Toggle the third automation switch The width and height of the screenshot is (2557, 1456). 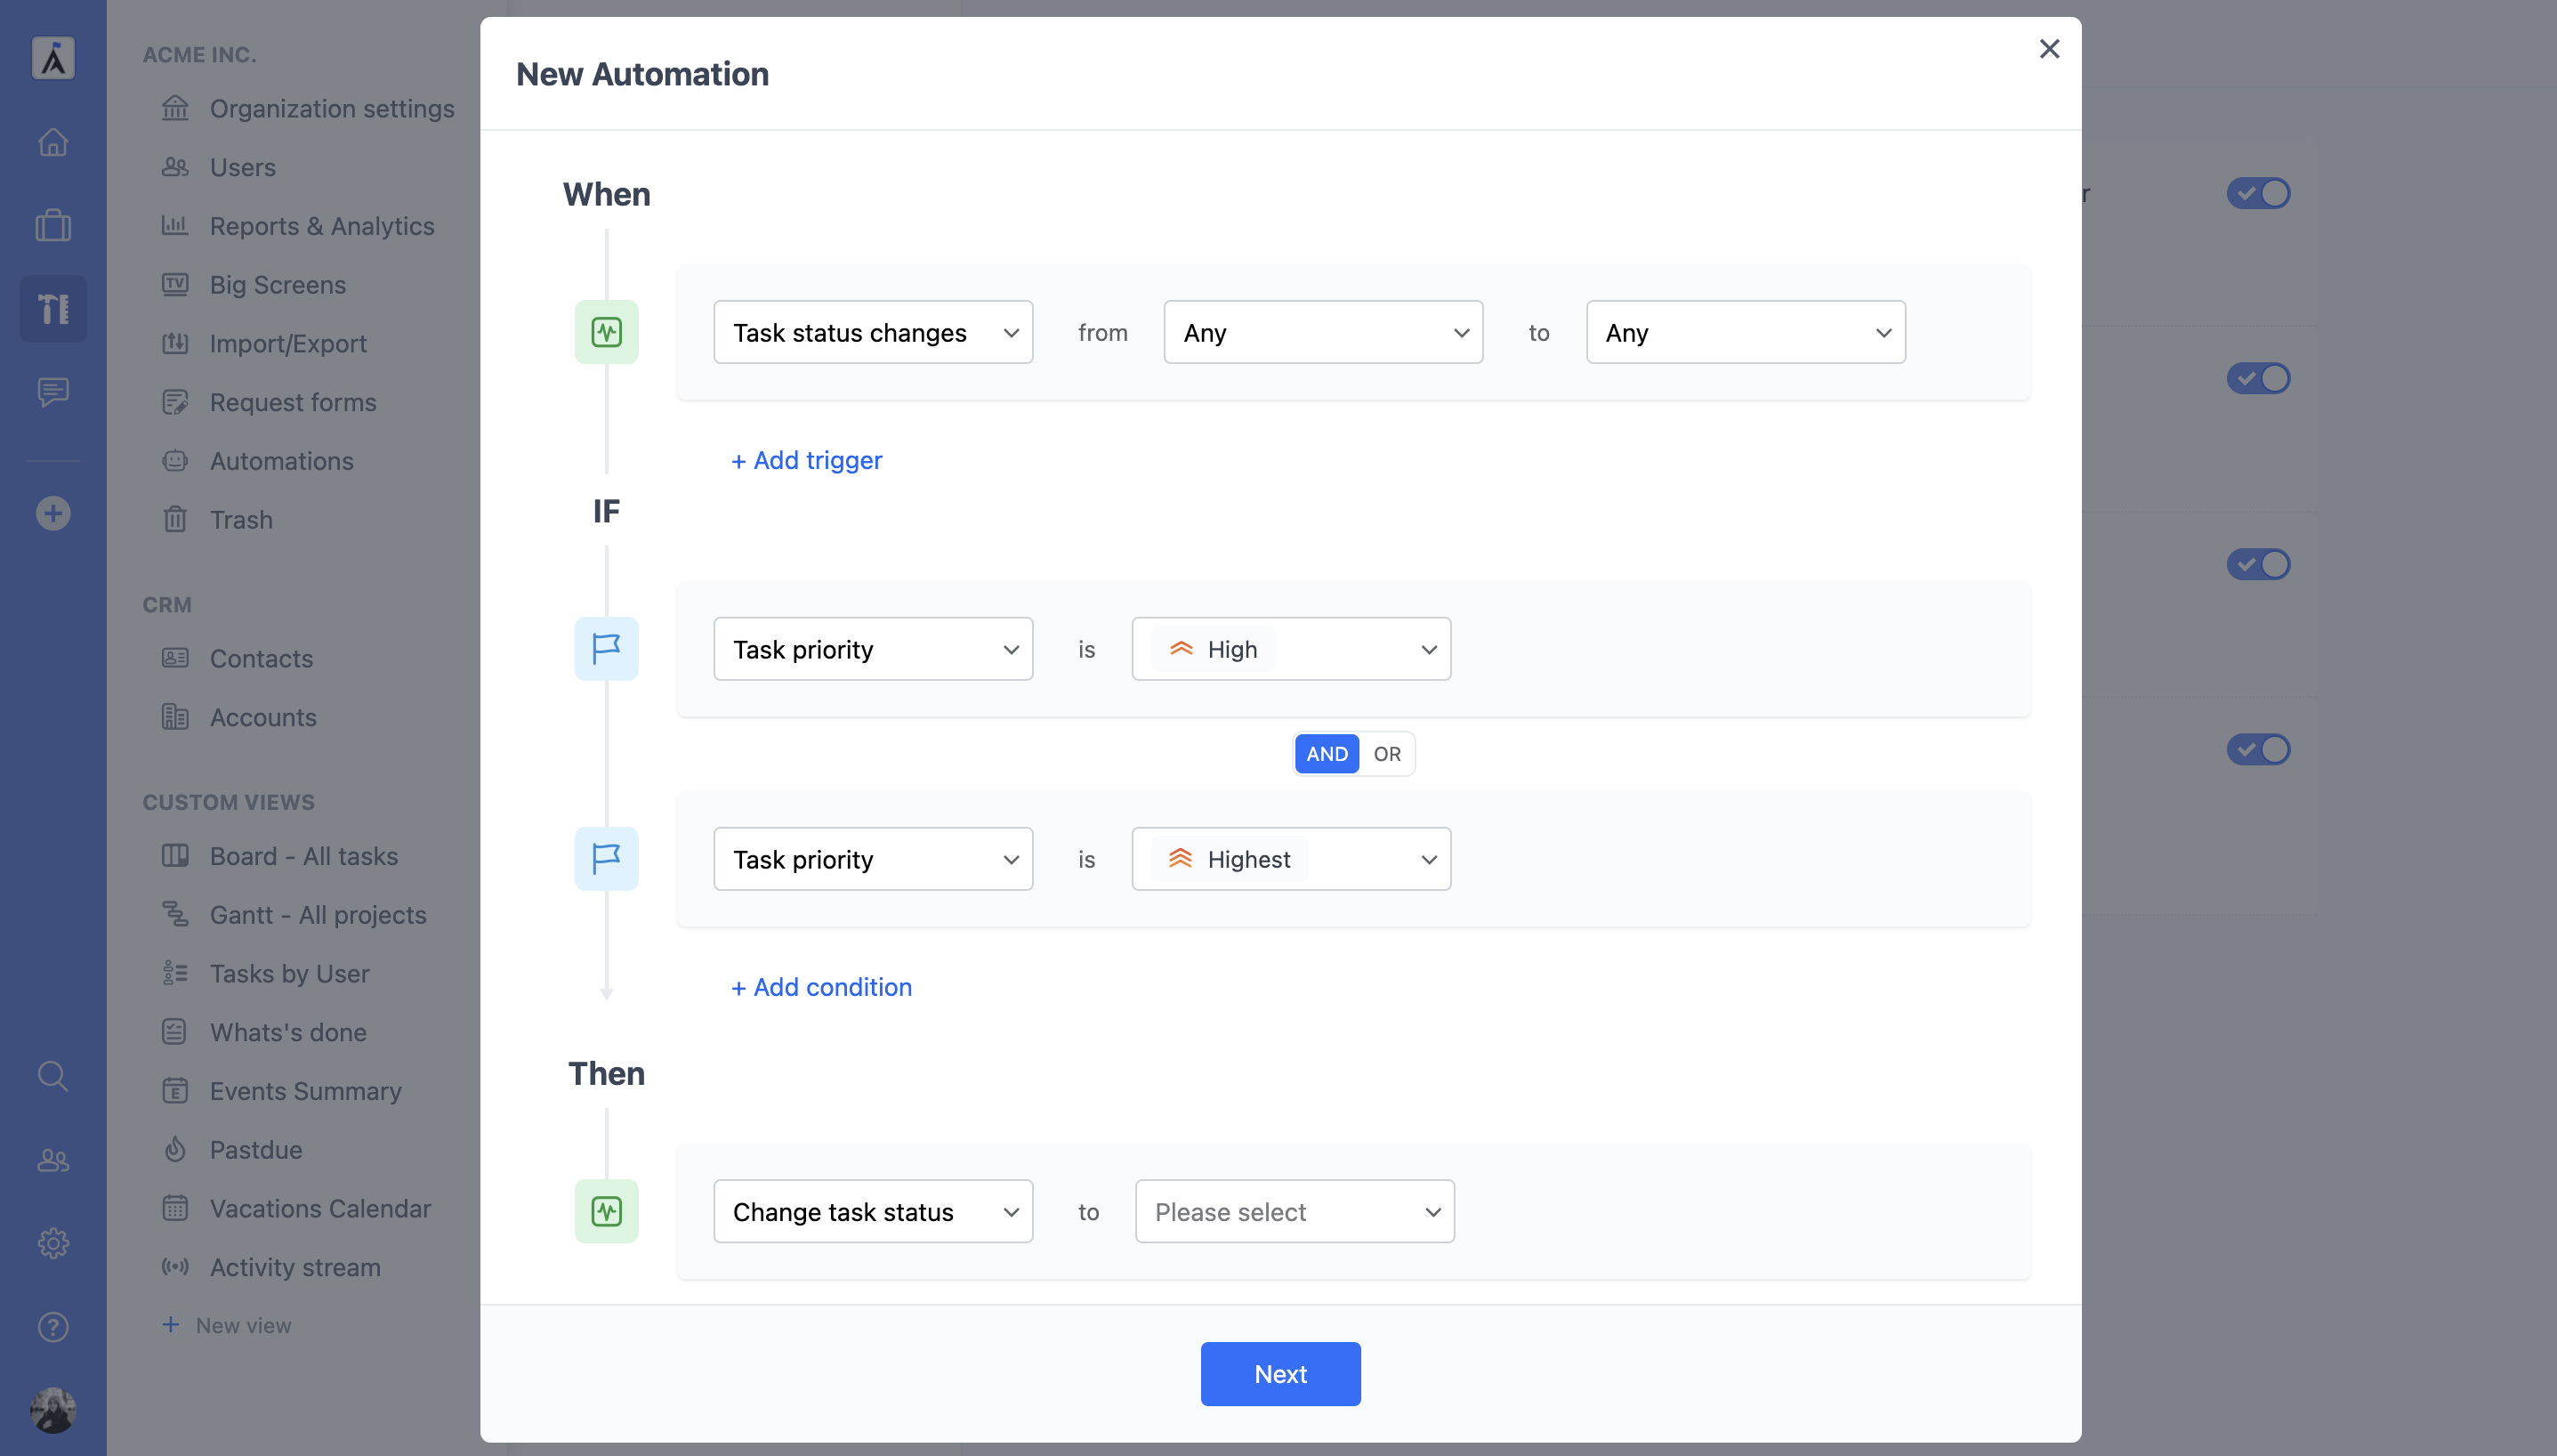pos(2258,564)
